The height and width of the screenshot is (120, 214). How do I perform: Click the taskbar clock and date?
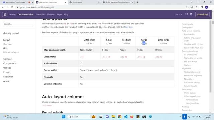207,117
